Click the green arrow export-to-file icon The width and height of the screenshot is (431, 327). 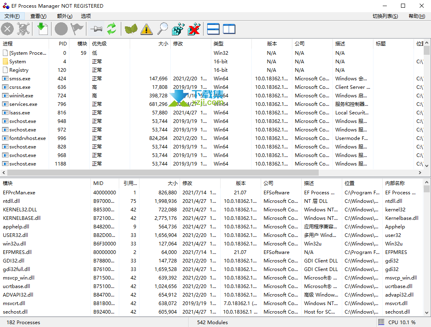click(x=42, y=29)
